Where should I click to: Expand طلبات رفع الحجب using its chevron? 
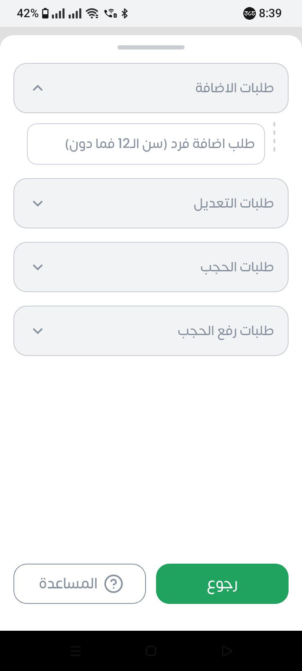click(38, 331)
